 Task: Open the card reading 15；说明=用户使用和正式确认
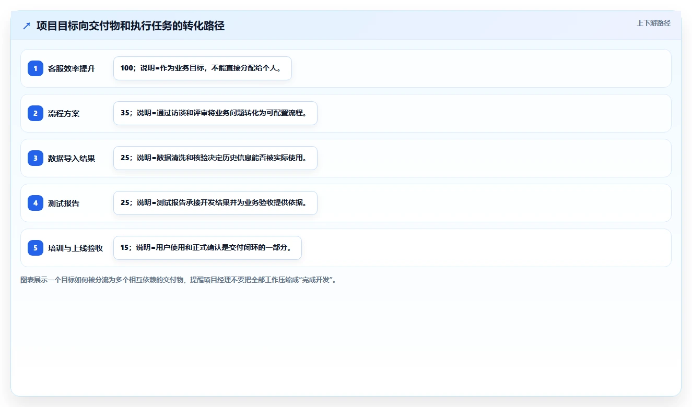coord(207,248)
